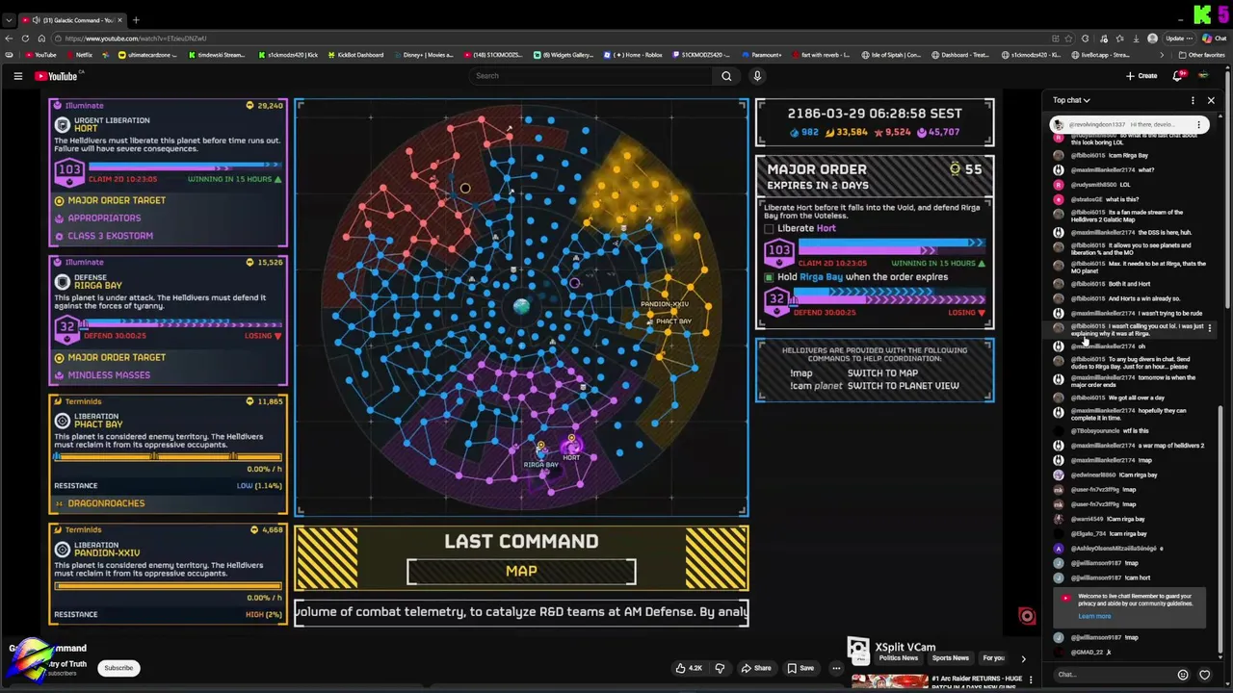The width and height of the screenshot is (1233, 693).
Task: Open browser profile avatar
Action: click(1153, 38)
